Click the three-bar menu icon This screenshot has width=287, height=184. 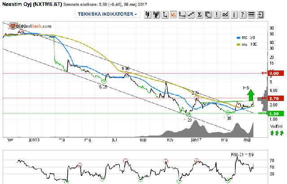pos(251,14)
